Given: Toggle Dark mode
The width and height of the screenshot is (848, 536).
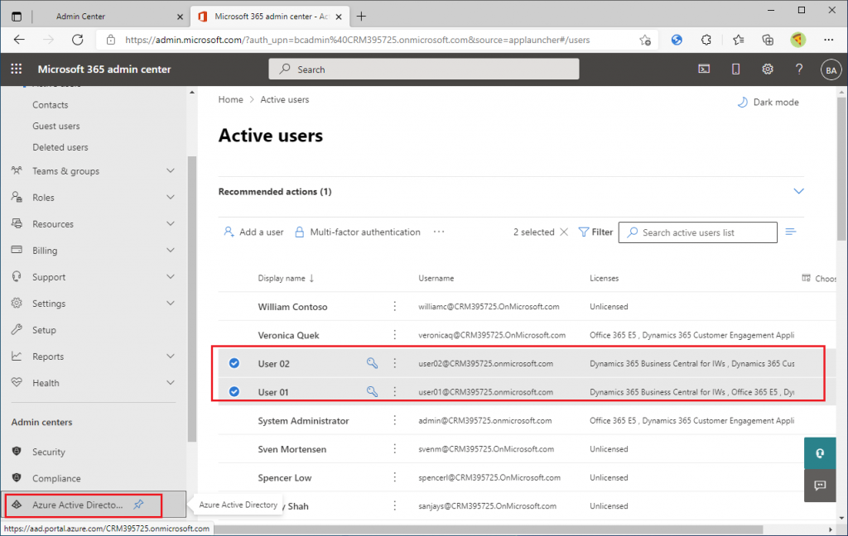Looking at the screenshot, I should tap(768, 102).
